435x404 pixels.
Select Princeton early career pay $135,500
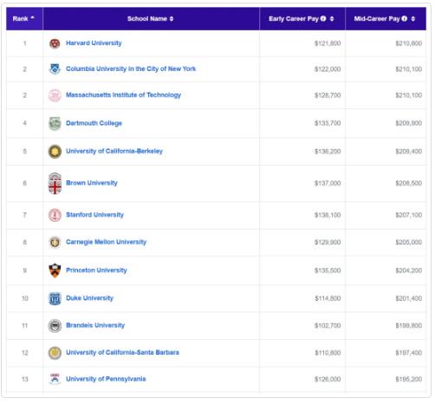(x=328, y=270)
